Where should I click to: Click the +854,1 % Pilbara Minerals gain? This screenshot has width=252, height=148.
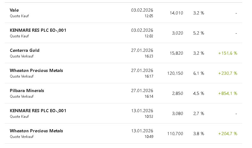tap(228, 94)
